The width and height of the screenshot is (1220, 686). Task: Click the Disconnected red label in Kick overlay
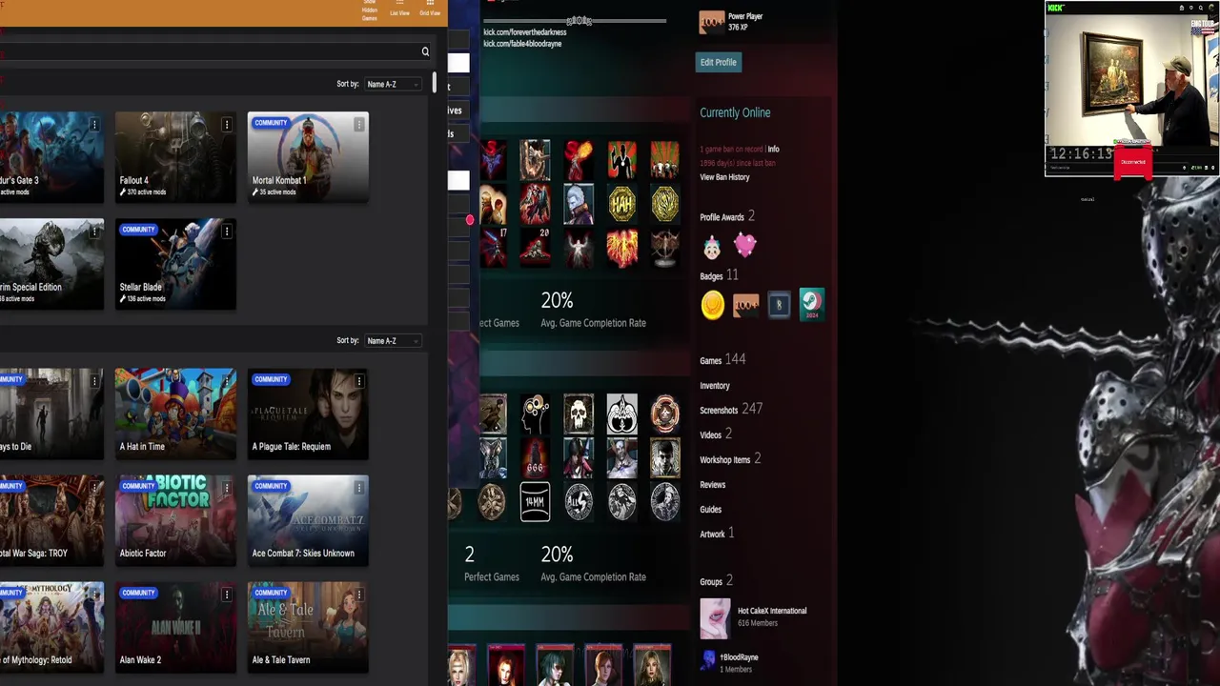[1133, 162]
